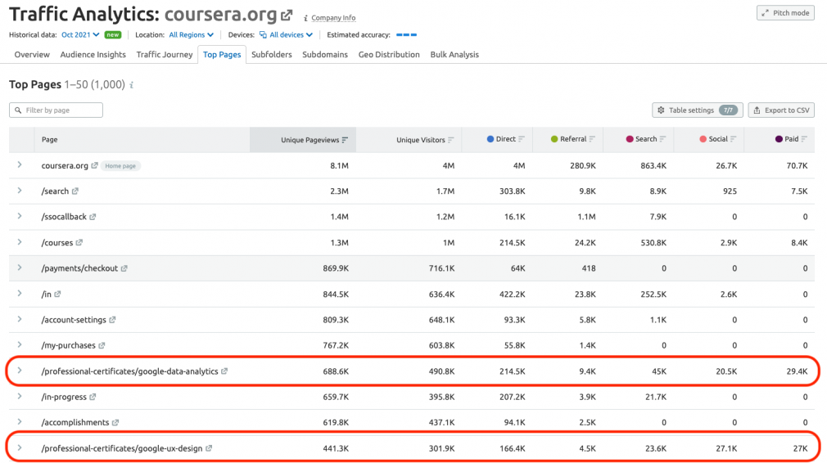
Task: Click the devices icon beside All devices
Action: 263,34
